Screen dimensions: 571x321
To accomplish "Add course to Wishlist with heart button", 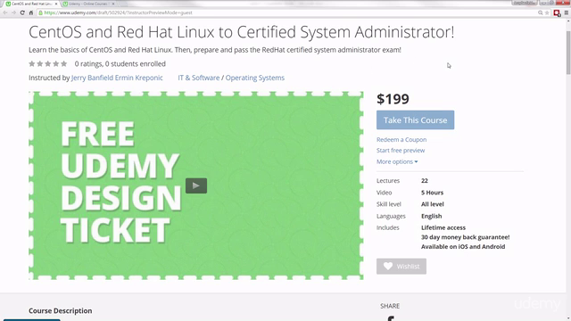I will (x=401, y=267).
